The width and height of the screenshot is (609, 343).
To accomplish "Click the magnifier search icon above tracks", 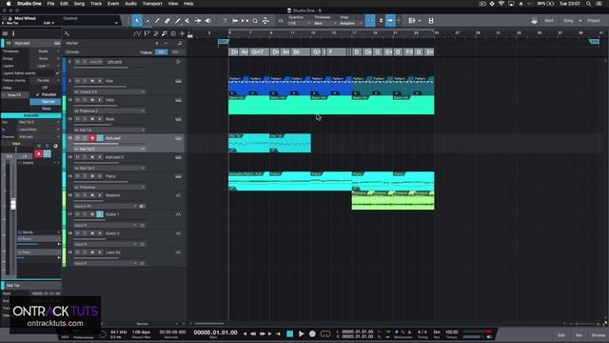I will click(67, 34).
